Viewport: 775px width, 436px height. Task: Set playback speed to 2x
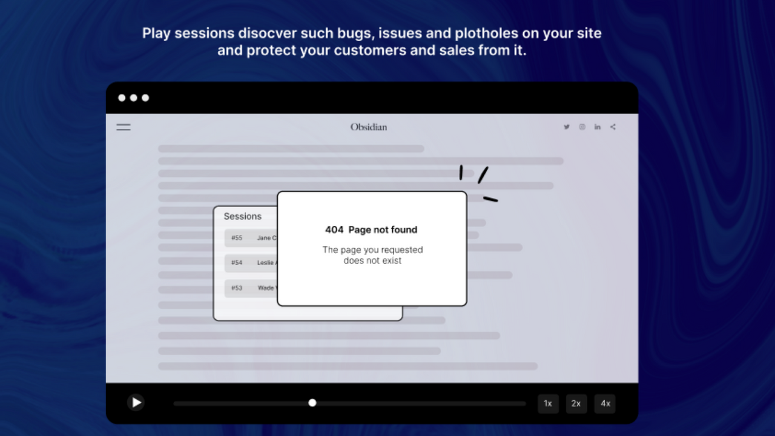(576, 403)
